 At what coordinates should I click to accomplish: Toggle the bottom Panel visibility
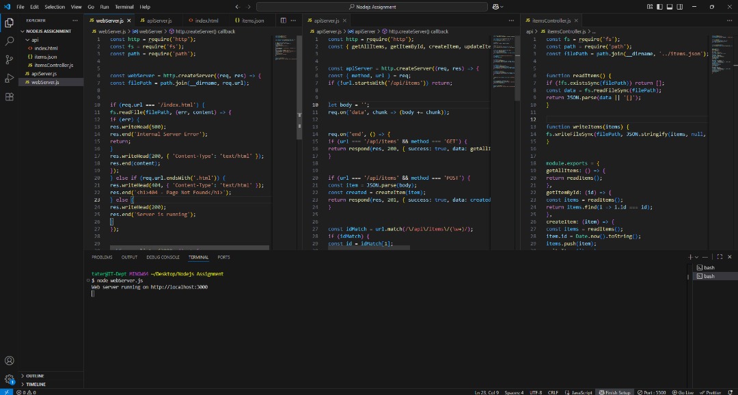(670, 7)
